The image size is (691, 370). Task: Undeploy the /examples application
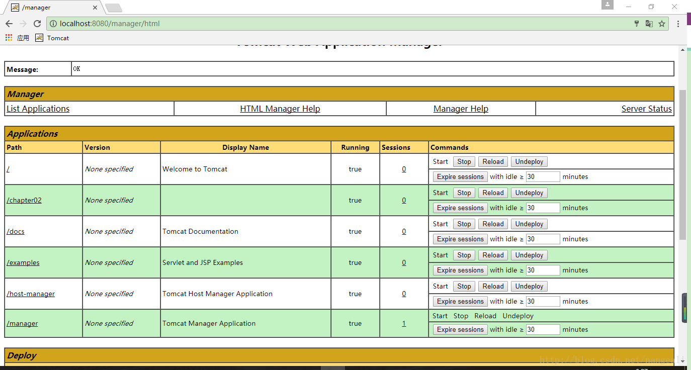529,255
